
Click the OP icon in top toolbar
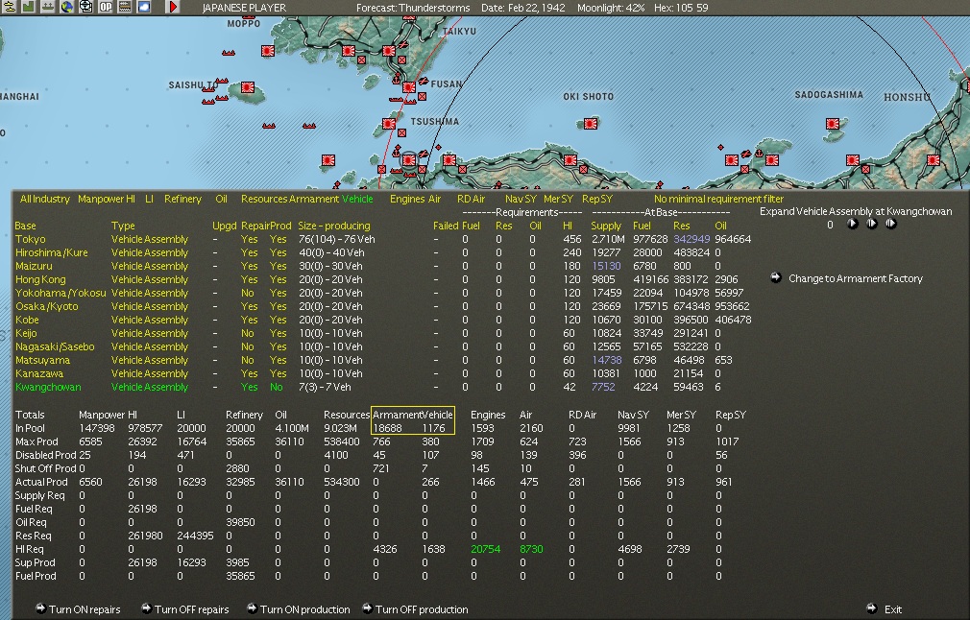point(106,8)
